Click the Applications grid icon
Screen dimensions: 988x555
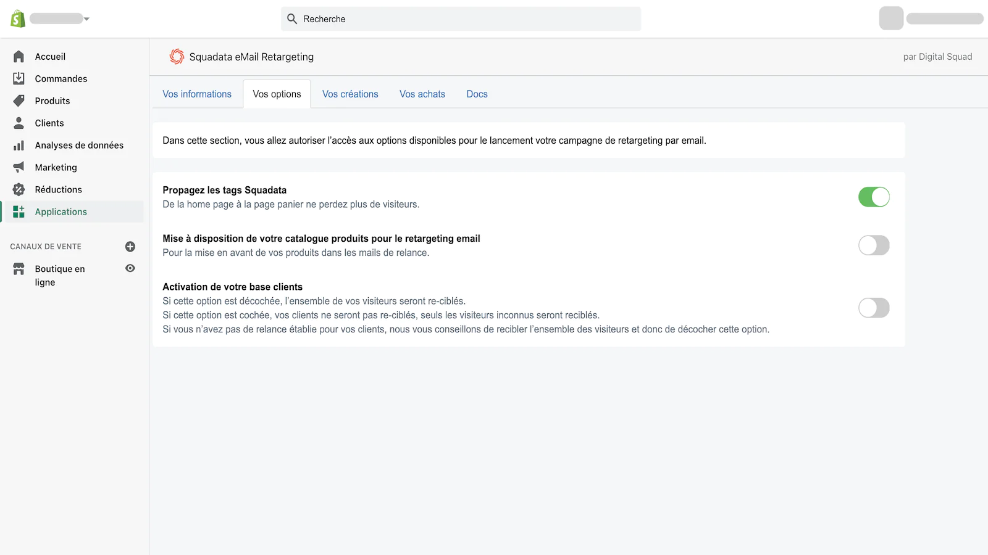point(19,212)
